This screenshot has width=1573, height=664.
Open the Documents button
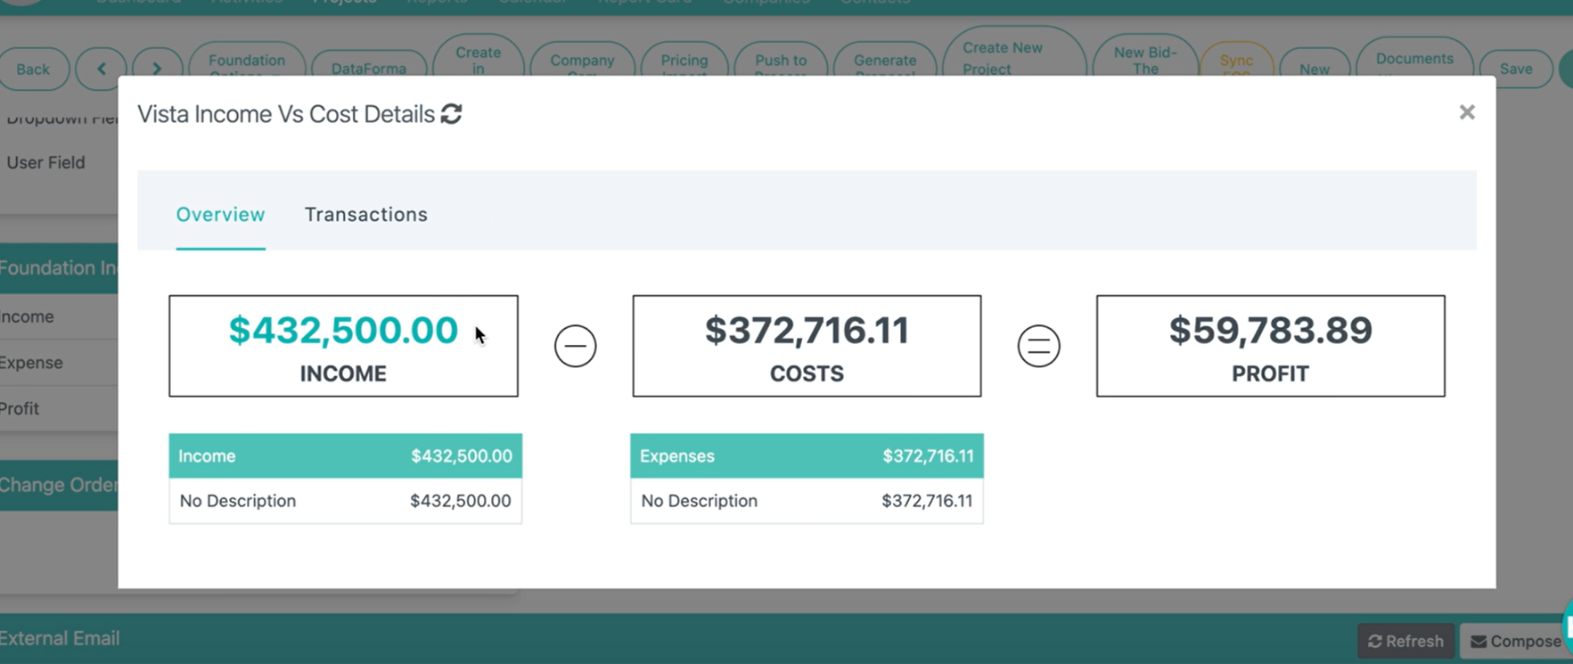point(1414,58)
